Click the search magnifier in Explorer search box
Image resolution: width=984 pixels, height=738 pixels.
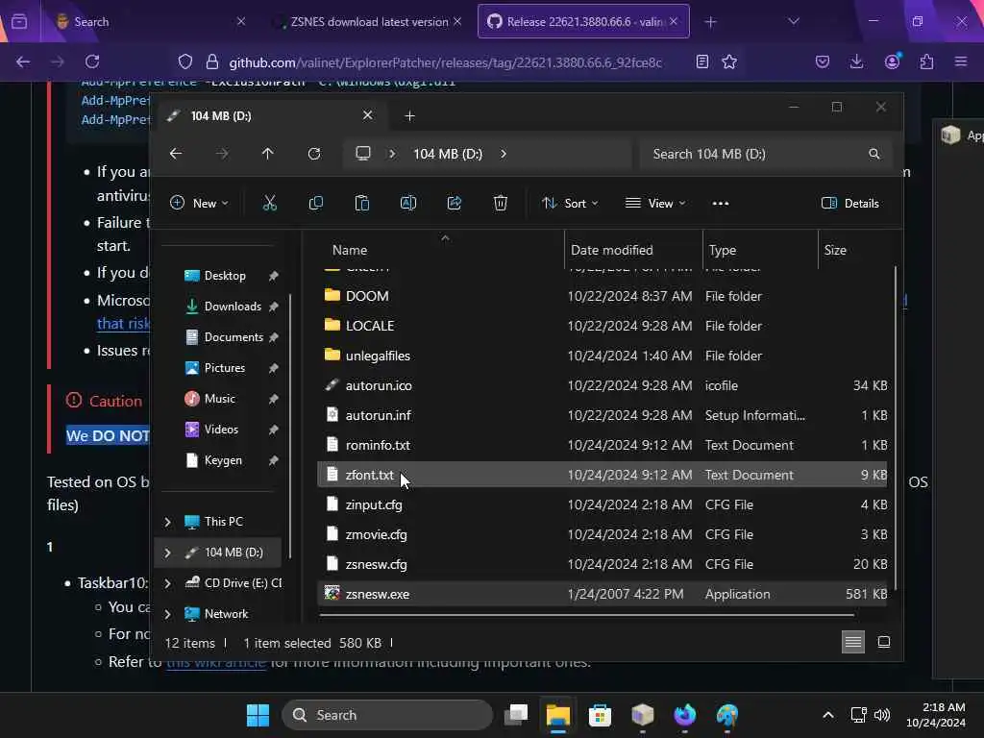coord(874,154)
